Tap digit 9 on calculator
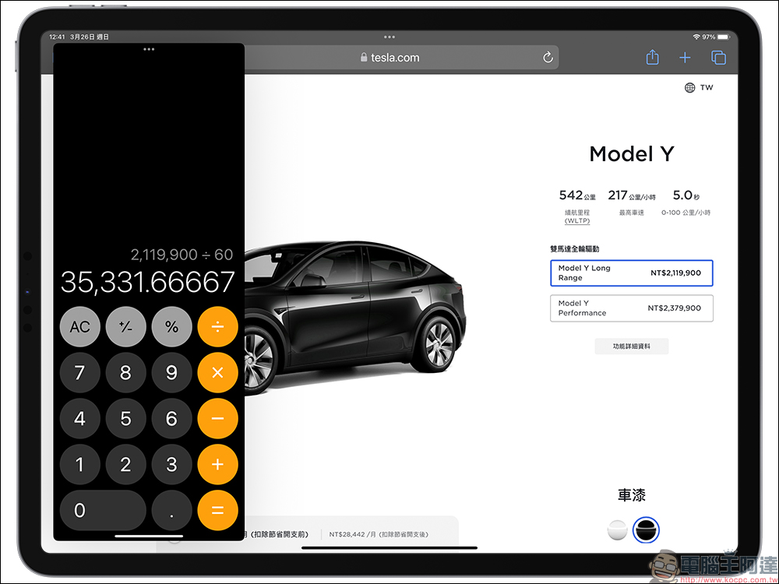The width and height of the screenshot is (779, 584). point(171,373)
